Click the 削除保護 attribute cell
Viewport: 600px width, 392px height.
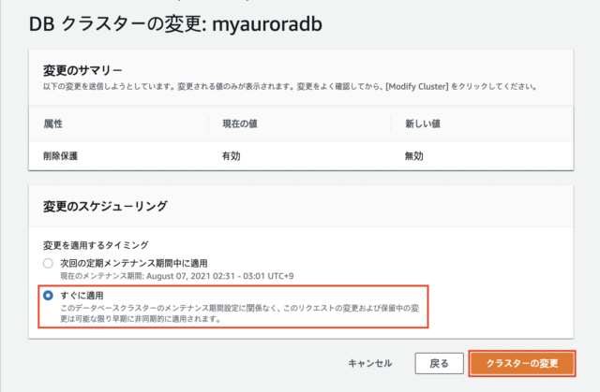60,155
